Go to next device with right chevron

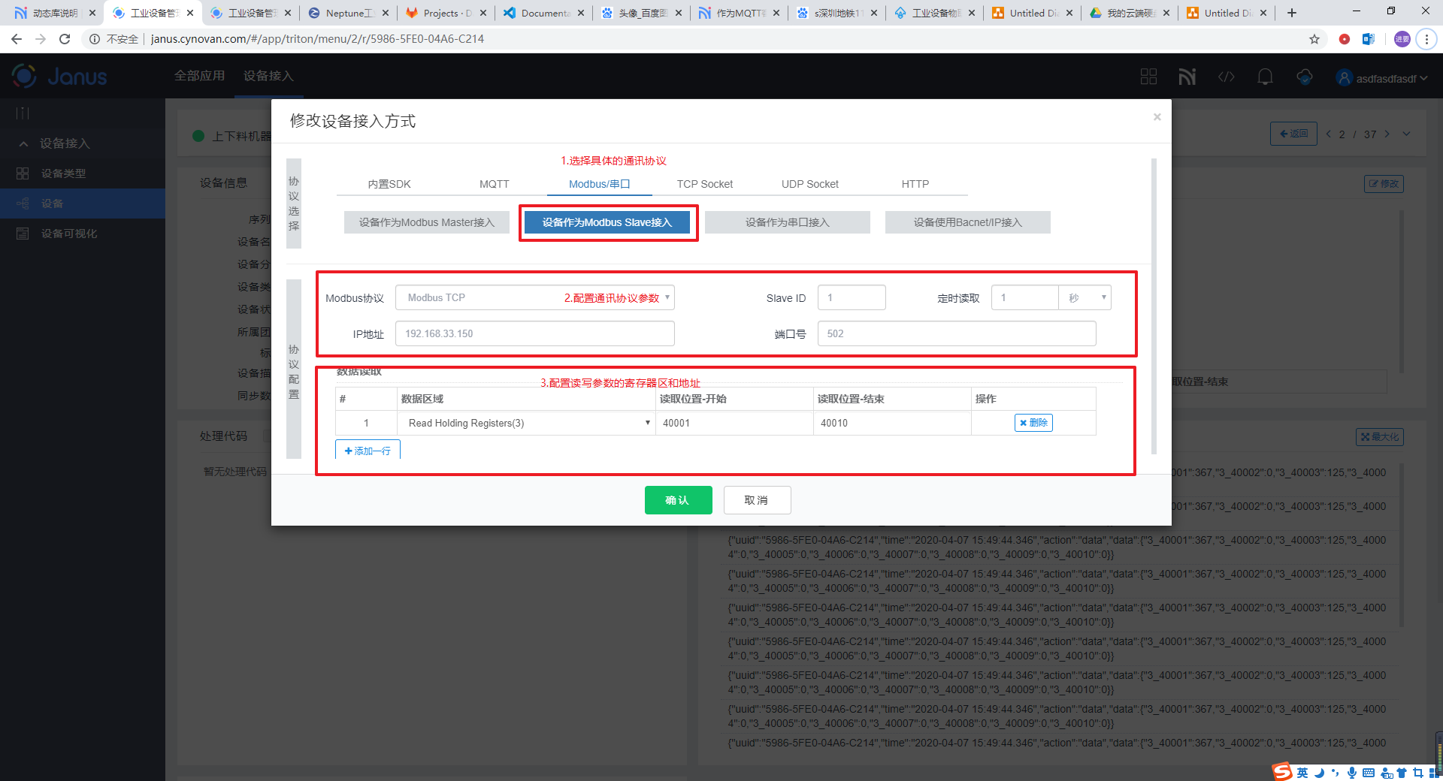[1387, 134]
